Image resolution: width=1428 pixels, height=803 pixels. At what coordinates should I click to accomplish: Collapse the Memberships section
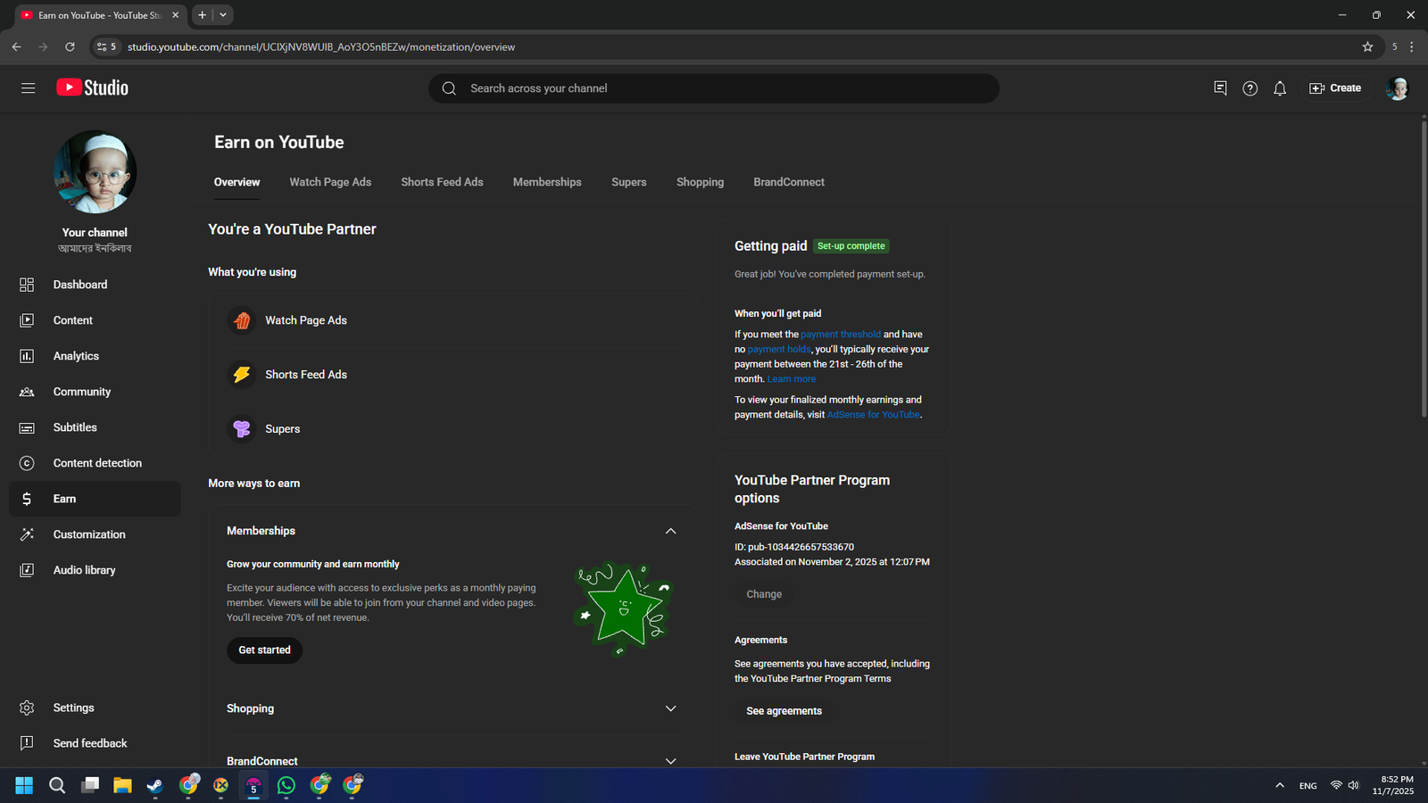(670, 531)
